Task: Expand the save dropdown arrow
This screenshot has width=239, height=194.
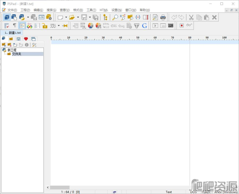Action: [x=90, y=17]
